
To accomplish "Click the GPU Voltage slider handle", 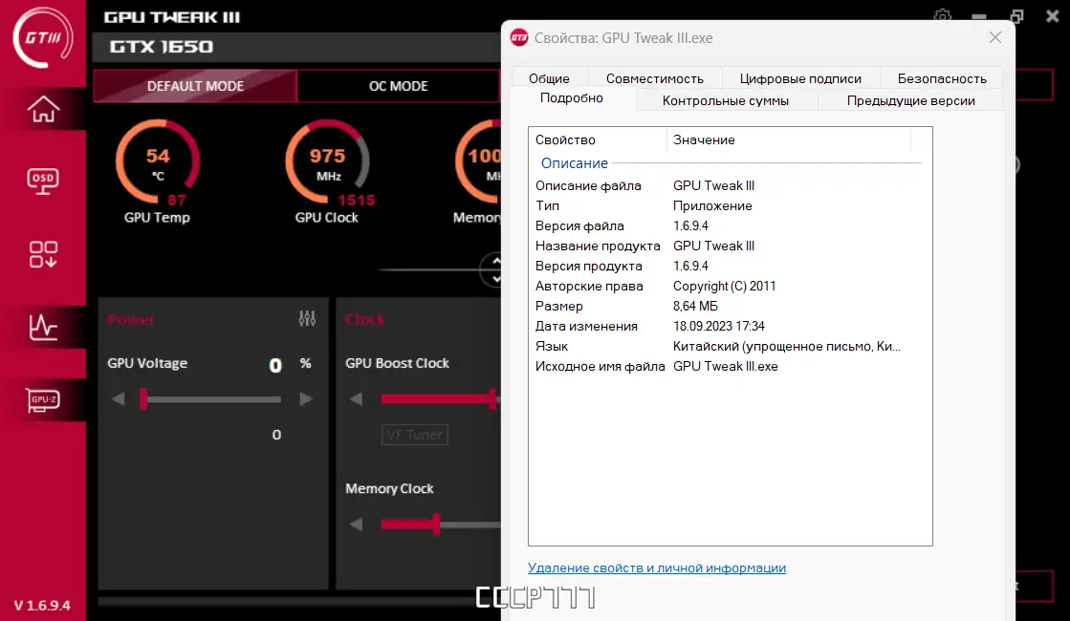I will pos(143,398).
